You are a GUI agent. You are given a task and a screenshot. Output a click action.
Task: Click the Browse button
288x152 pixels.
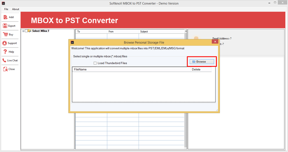202,61
